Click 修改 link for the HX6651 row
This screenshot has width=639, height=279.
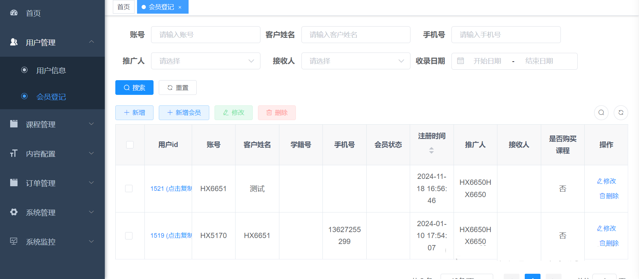tap(606, 181)
